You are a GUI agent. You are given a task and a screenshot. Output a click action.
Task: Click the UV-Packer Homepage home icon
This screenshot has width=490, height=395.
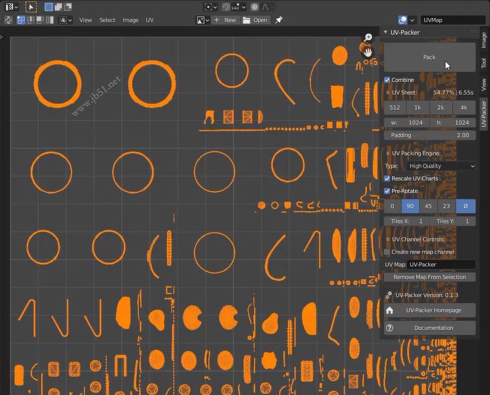390,311
